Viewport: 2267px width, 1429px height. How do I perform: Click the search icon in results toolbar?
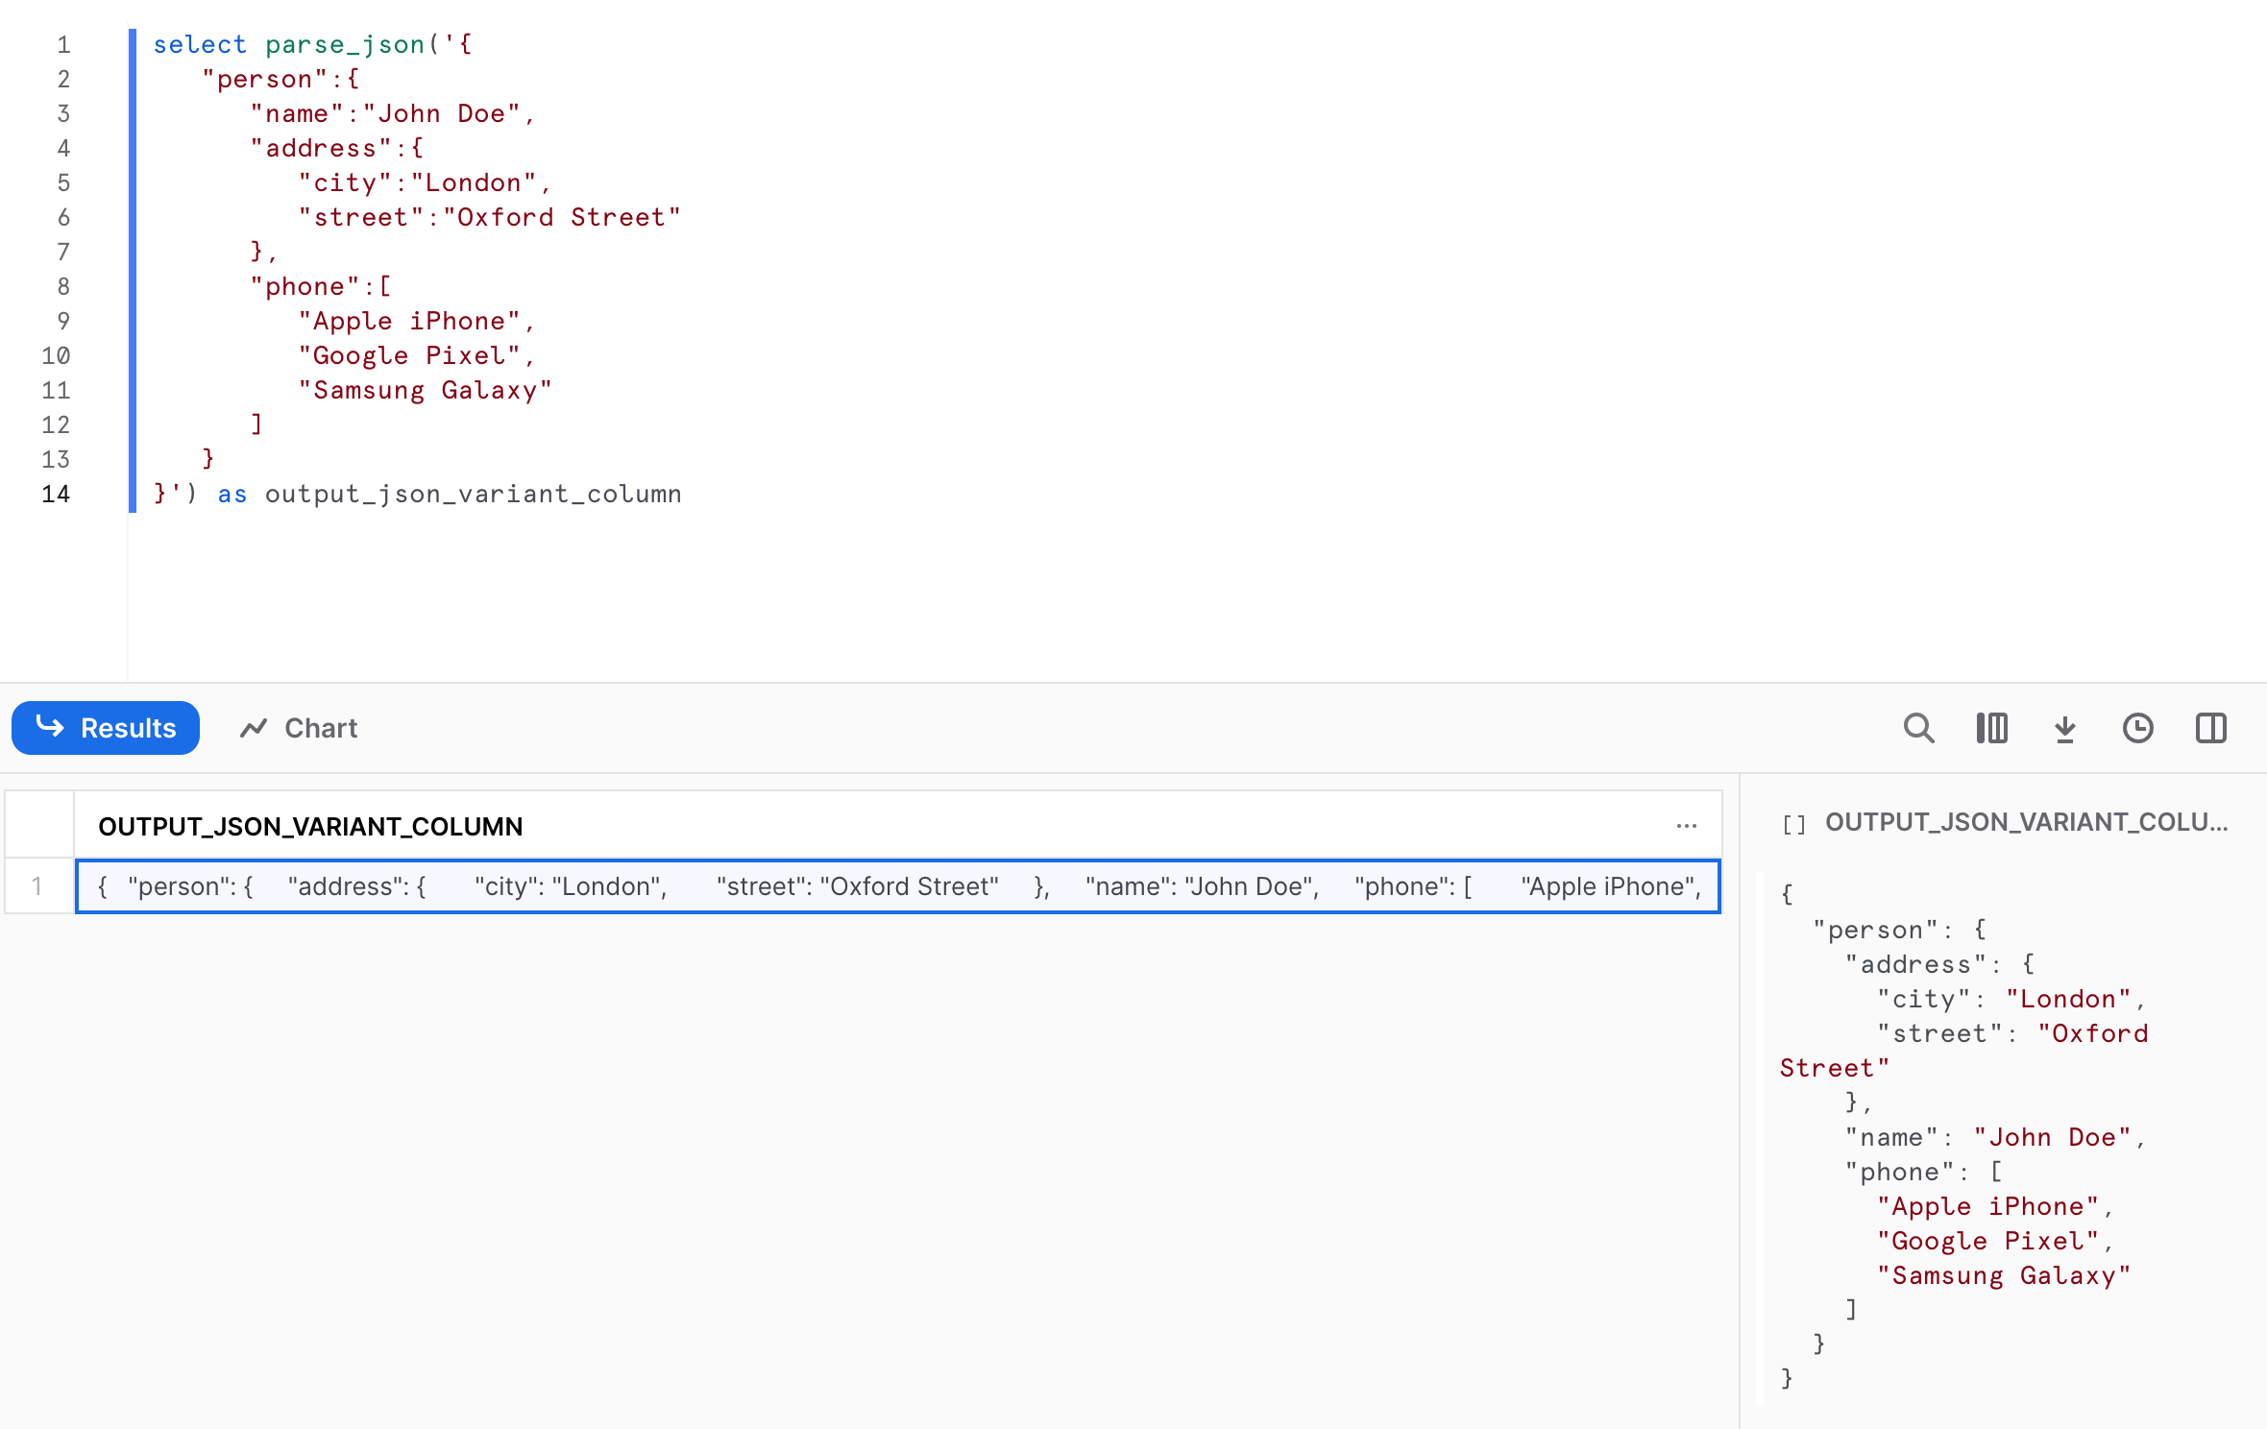click(x=1919, y=726)
